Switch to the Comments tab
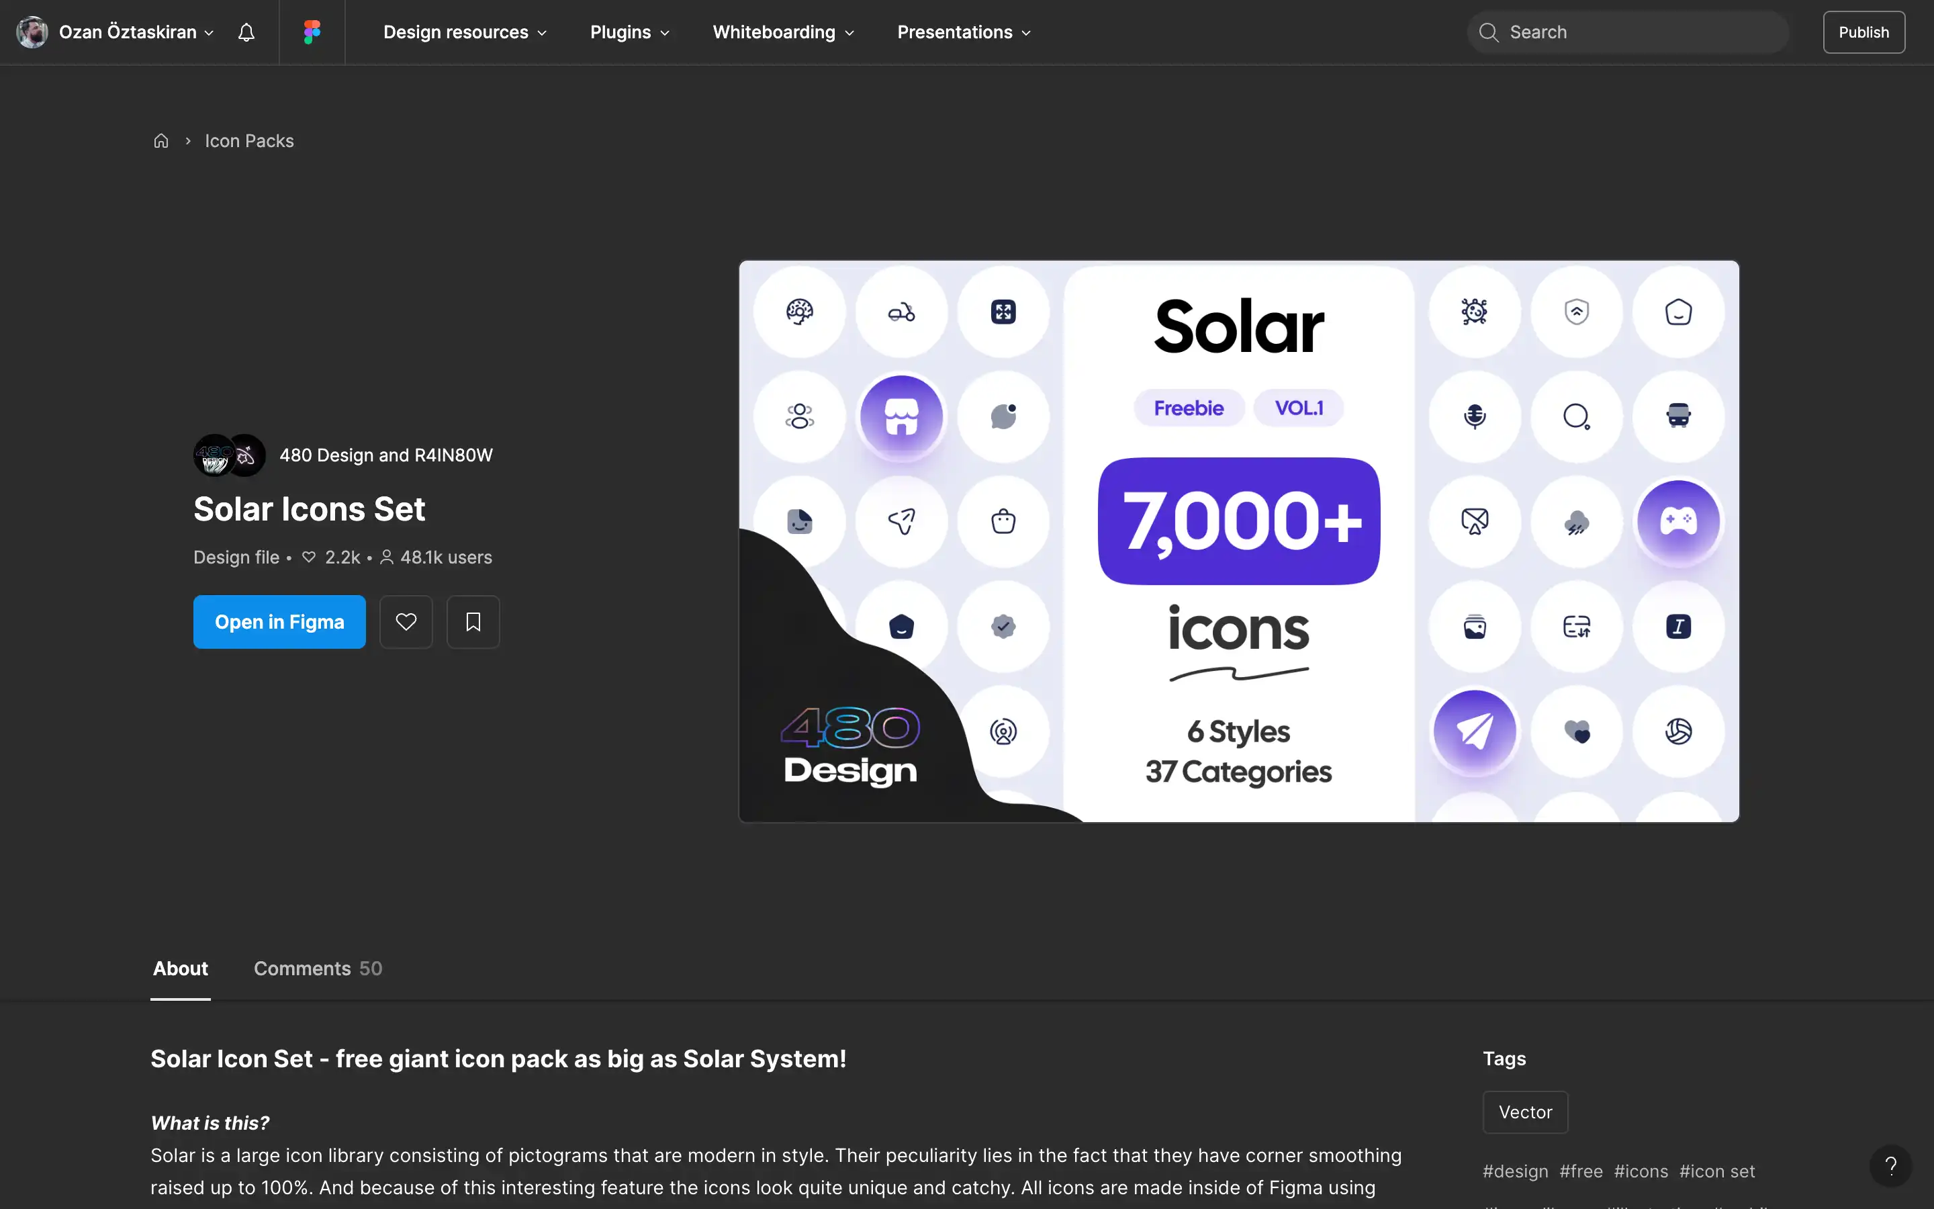The width and height of the screenshot is (1934, 1209). coord(318,969)
